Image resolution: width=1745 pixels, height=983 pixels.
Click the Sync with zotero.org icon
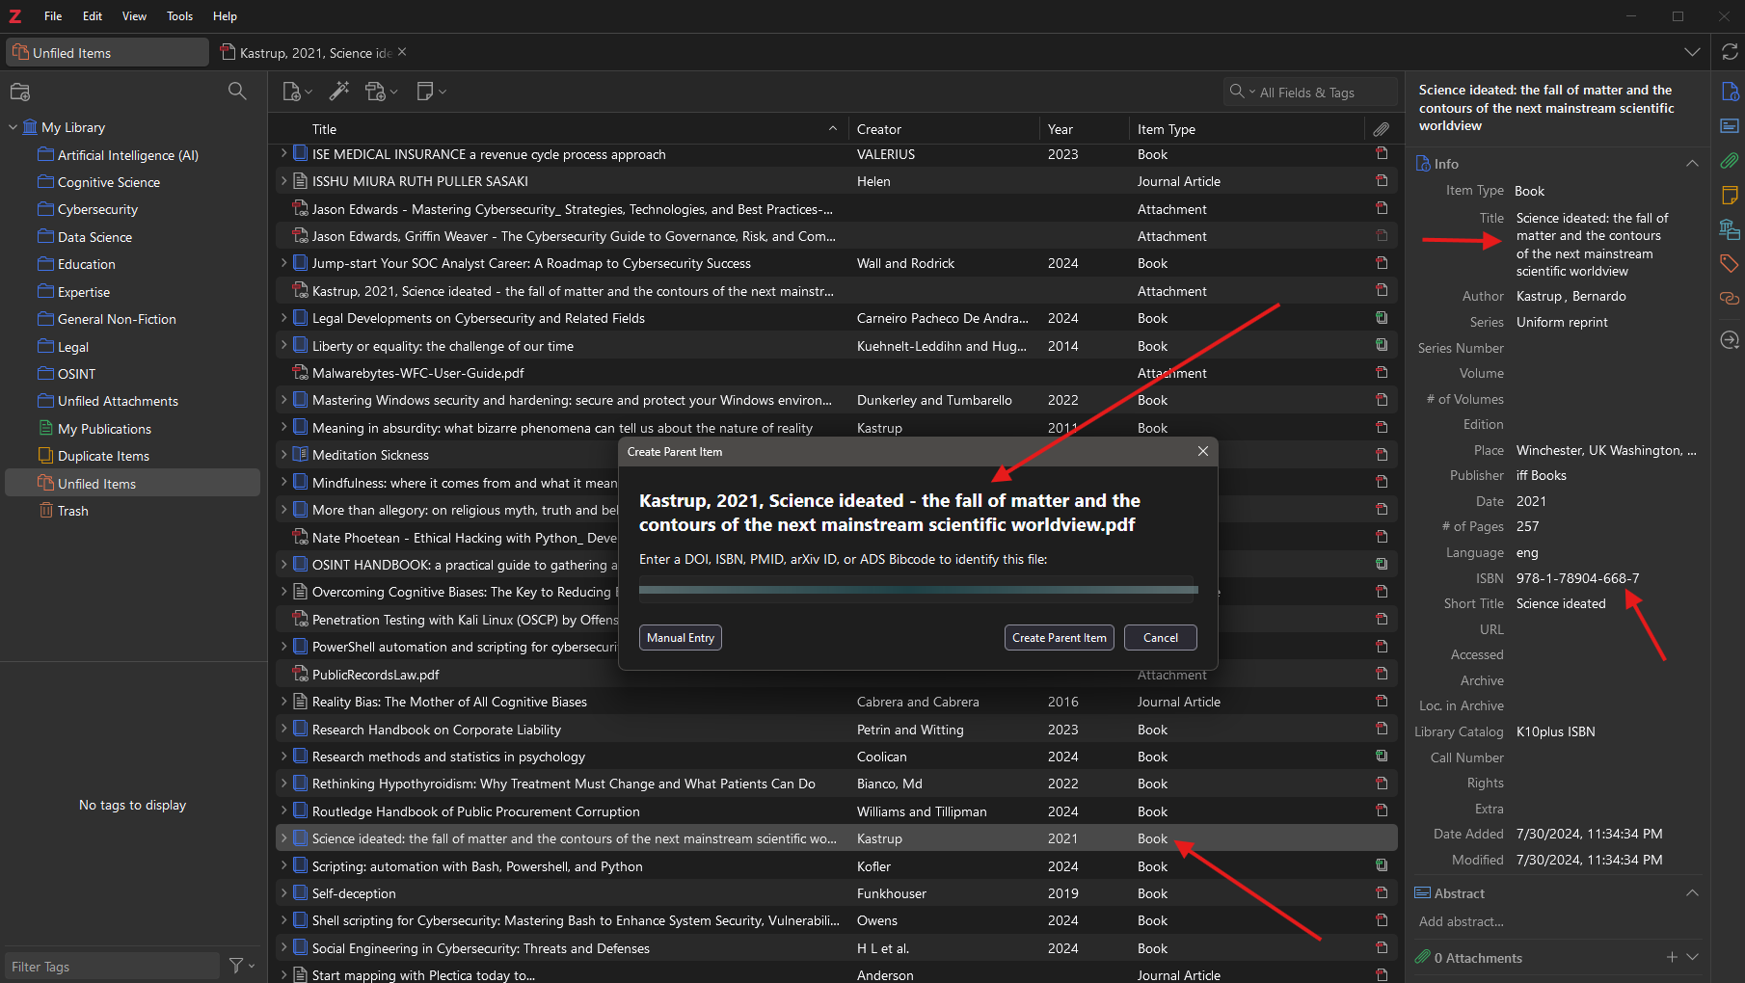pos(1730,52)
